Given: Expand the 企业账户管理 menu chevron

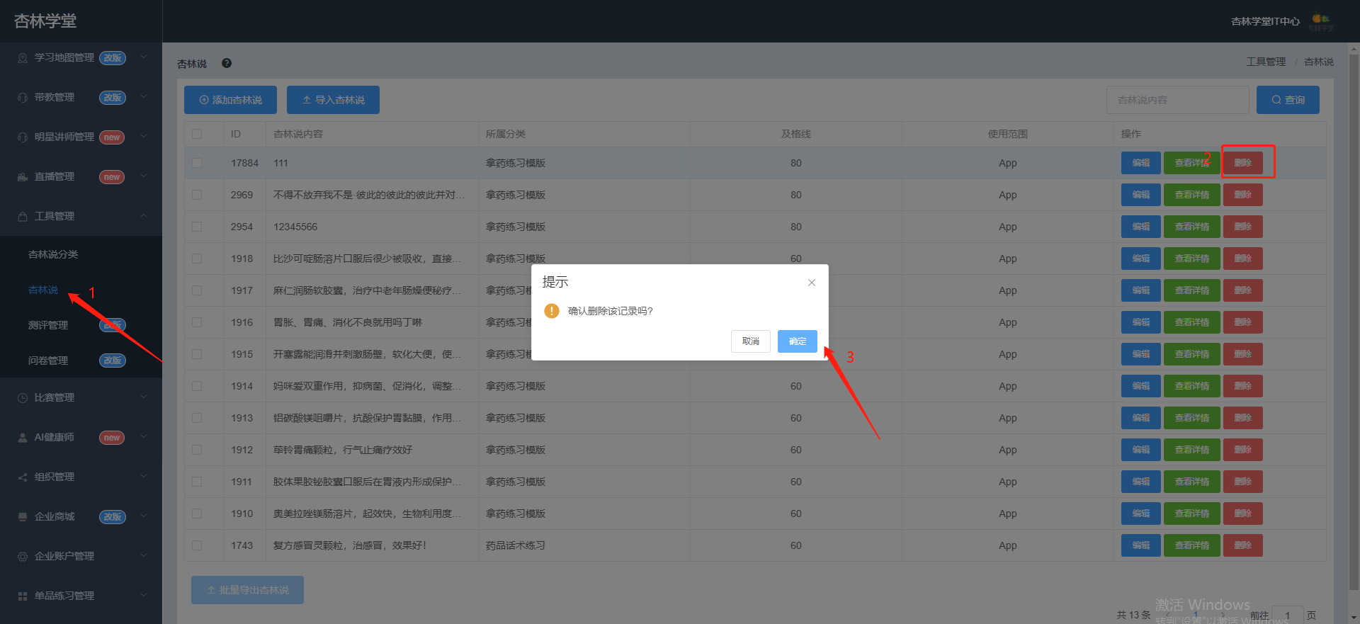Looking at the screenshot, I should pos(144,555).
